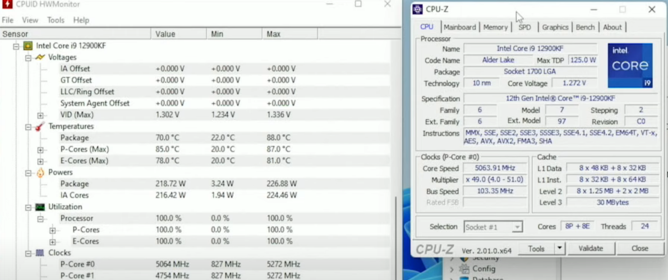Click the HWMonitor lightning app icon
The height and width of the screenshot is (280, 668).
7,4
